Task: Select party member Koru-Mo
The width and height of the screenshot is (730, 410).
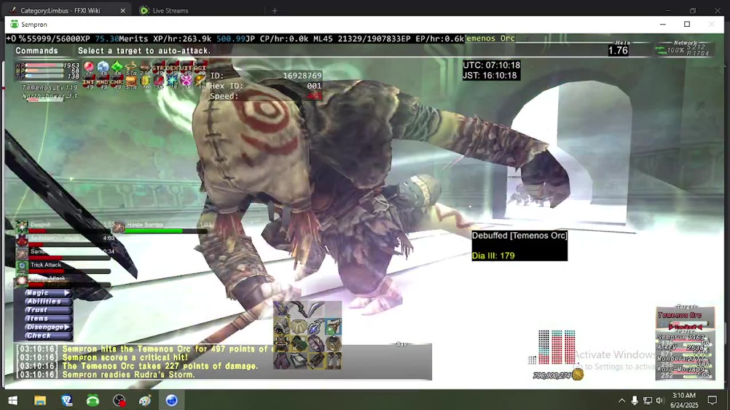Action: point(684,372)
